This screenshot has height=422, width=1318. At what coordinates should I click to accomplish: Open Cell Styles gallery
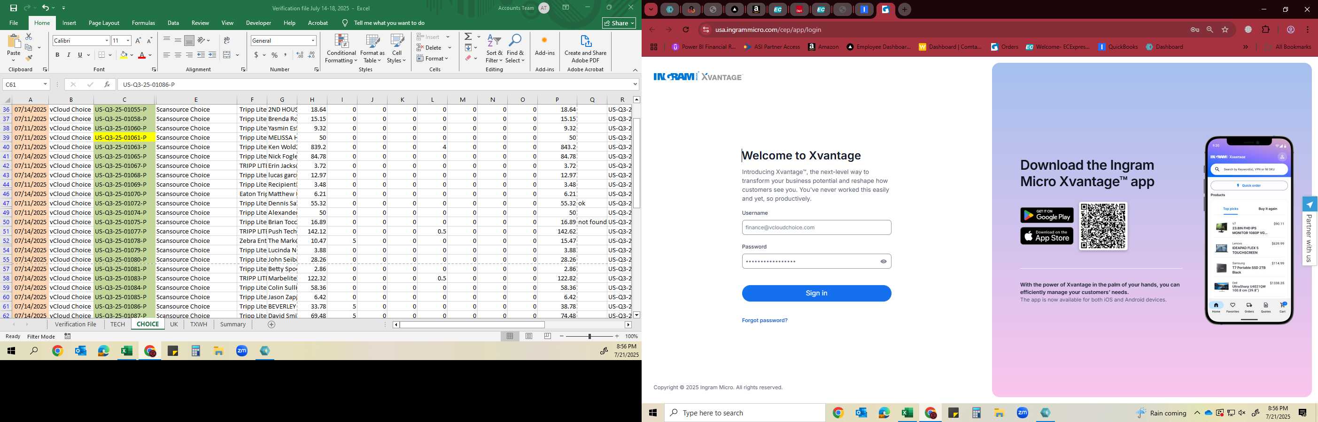click(396, 49)
